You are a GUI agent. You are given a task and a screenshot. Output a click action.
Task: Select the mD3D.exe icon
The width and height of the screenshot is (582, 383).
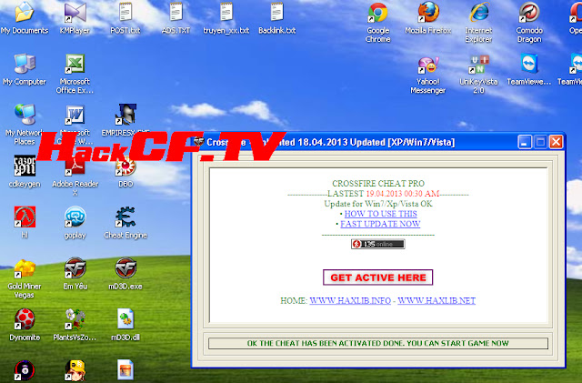125,274
